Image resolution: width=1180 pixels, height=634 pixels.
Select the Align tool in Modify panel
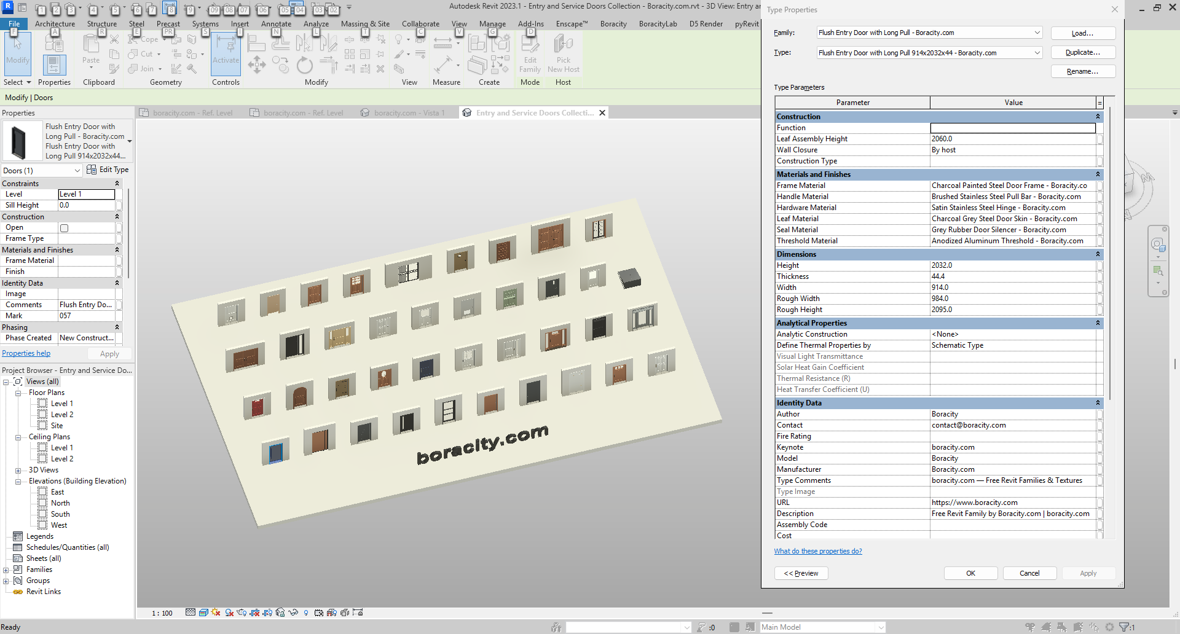click(256, 44)
